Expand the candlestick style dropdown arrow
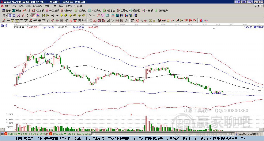Viewport: 264px width, 141px height. coord(30,15)
